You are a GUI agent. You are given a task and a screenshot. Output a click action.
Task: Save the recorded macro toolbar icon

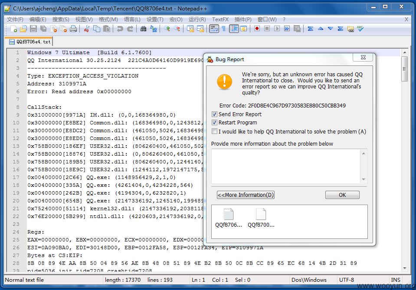297,29
